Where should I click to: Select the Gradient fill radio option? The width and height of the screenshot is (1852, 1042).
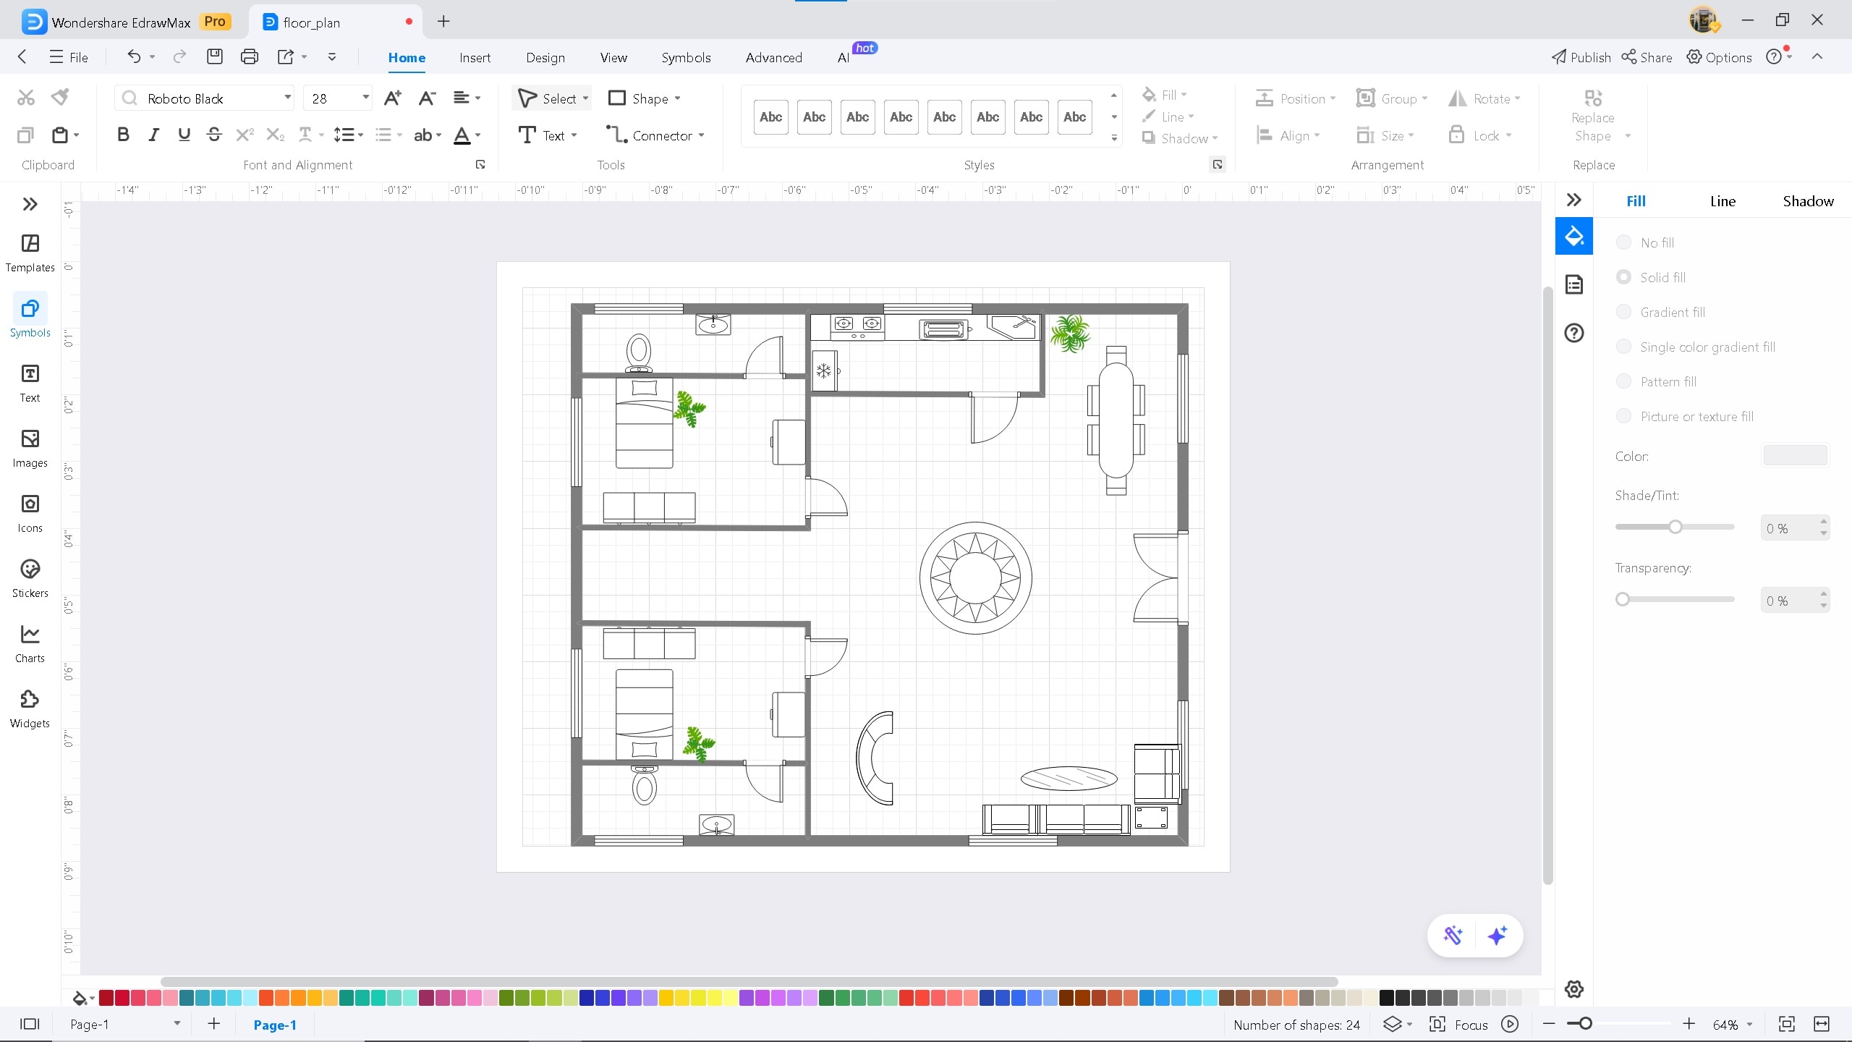[x=1623, y=312]
